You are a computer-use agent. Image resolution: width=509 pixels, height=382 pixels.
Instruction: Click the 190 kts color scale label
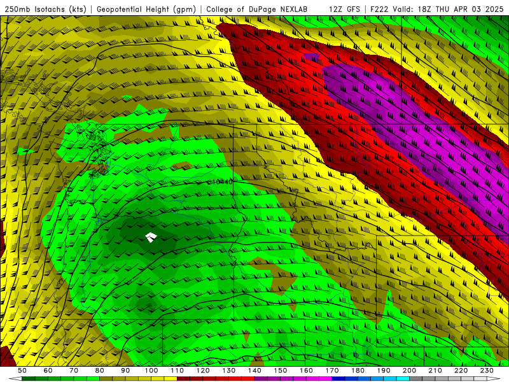coord(384,371)
